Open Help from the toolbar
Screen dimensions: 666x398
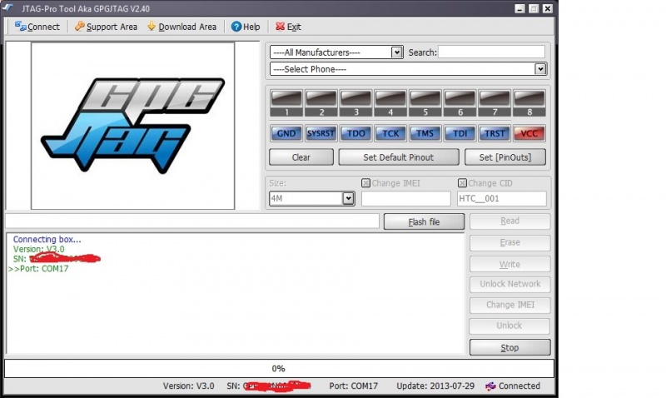pos(246,27)
